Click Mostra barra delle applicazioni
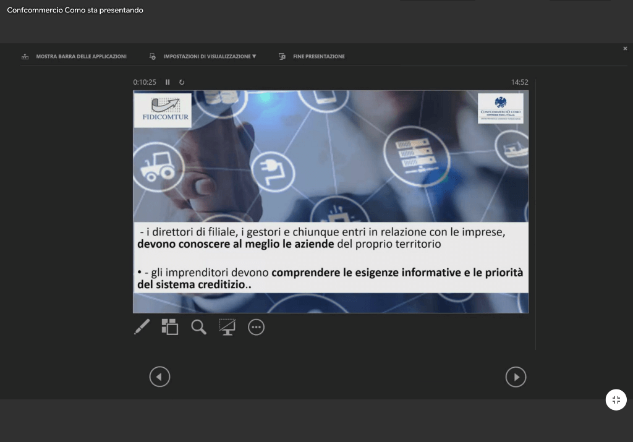The width and height of the screenshot is (633, 442). point(74,56)
